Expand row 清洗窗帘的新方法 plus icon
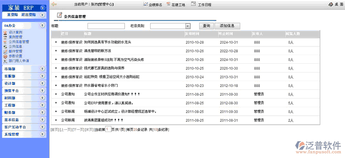The image size is (345, 158). point(56,51)
